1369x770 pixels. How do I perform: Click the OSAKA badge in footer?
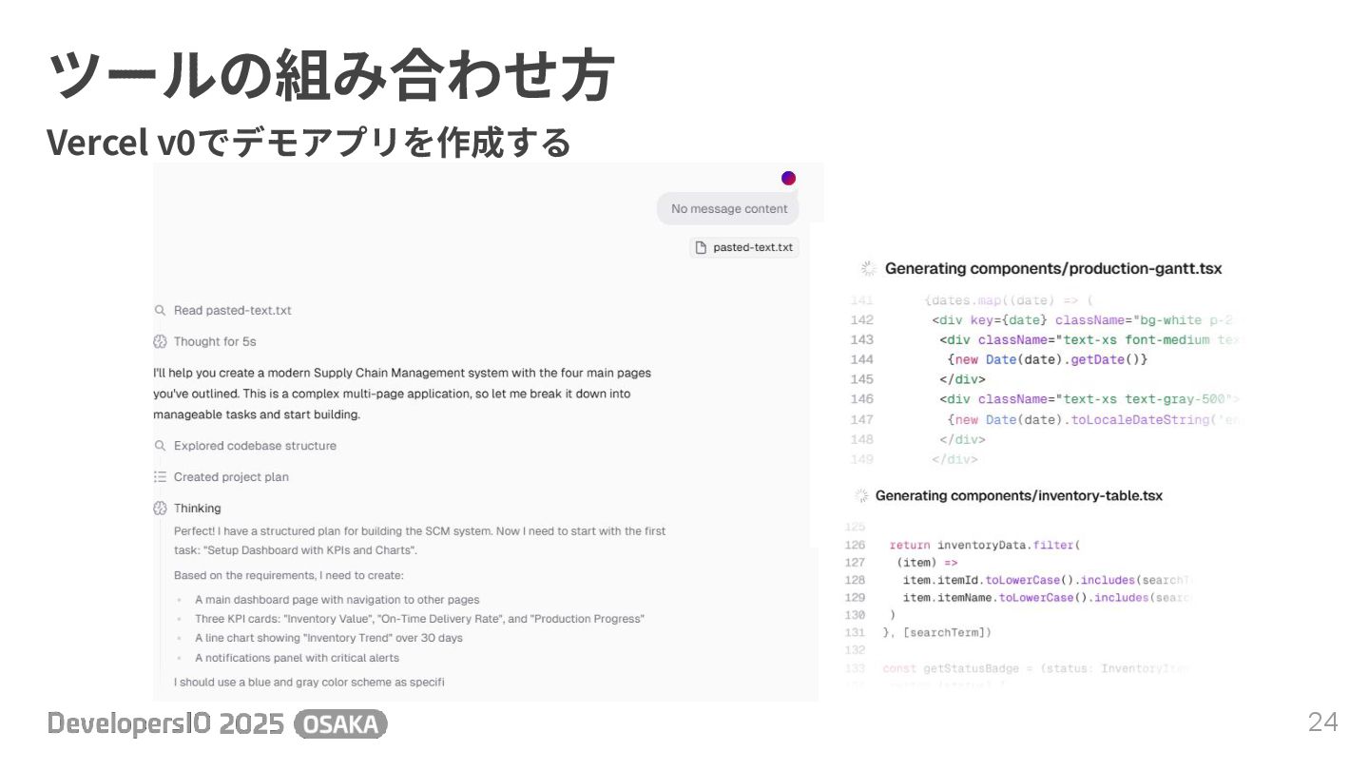[x=340, y=724]
